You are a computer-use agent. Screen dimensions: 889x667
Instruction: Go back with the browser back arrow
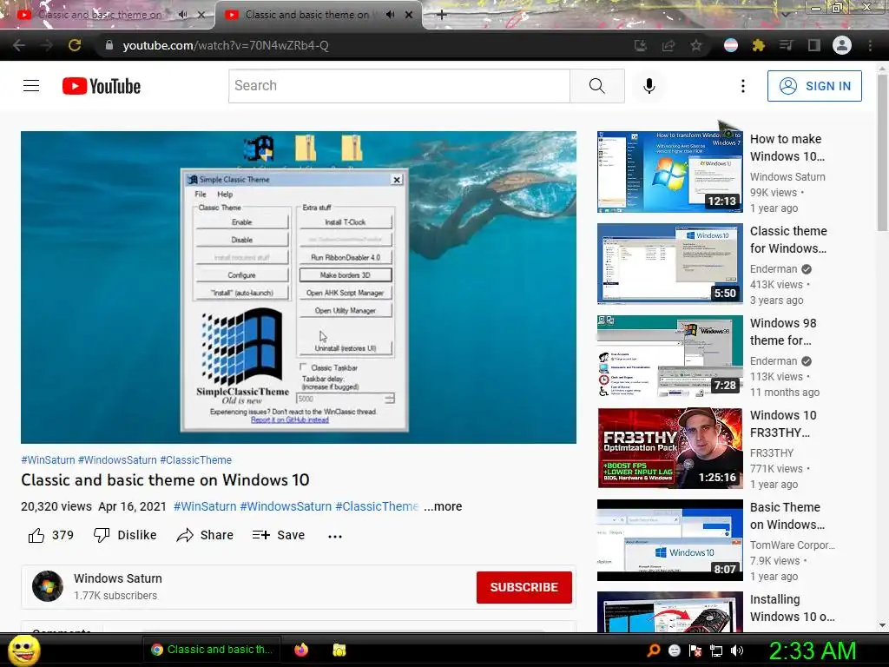19,45
